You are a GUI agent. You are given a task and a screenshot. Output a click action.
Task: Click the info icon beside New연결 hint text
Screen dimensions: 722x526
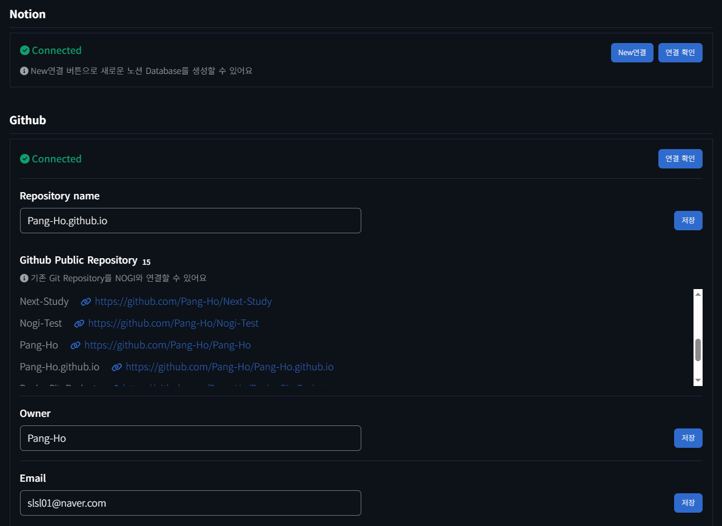(24, 71)
